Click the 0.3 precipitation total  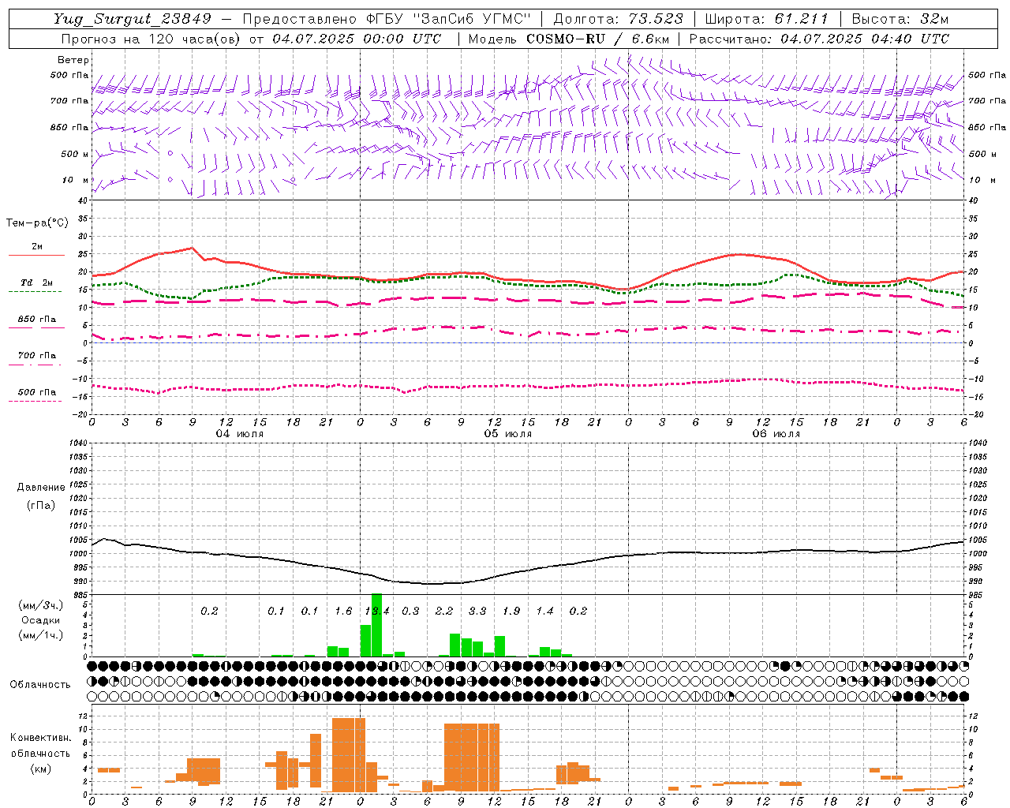[410, 611]
